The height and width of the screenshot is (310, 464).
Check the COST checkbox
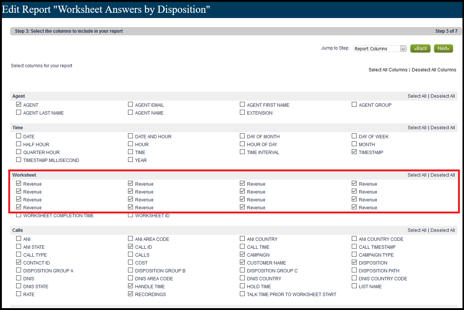[x=131, y=262]
